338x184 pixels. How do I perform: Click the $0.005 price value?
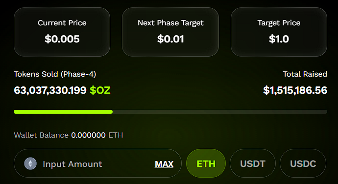(62, 39)
